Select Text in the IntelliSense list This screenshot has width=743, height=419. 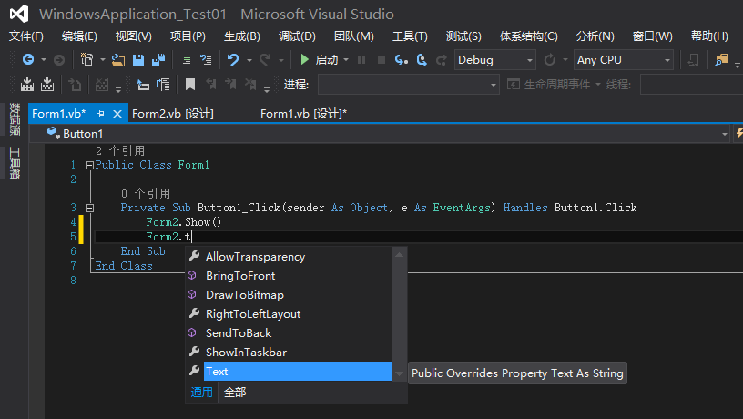(x=298, y=372)
